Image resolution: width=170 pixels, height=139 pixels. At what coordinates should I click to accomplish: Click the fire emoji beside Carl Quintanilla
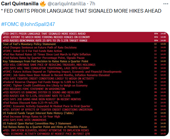pos(43,4)
